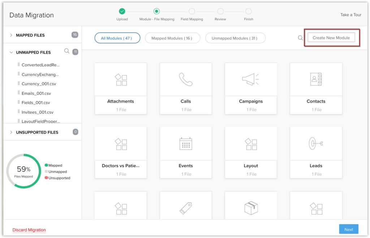Image resolution: width=370 pixels, height=238 pixels.
Task: Click the Create New Module button
Action: (331, 37)
